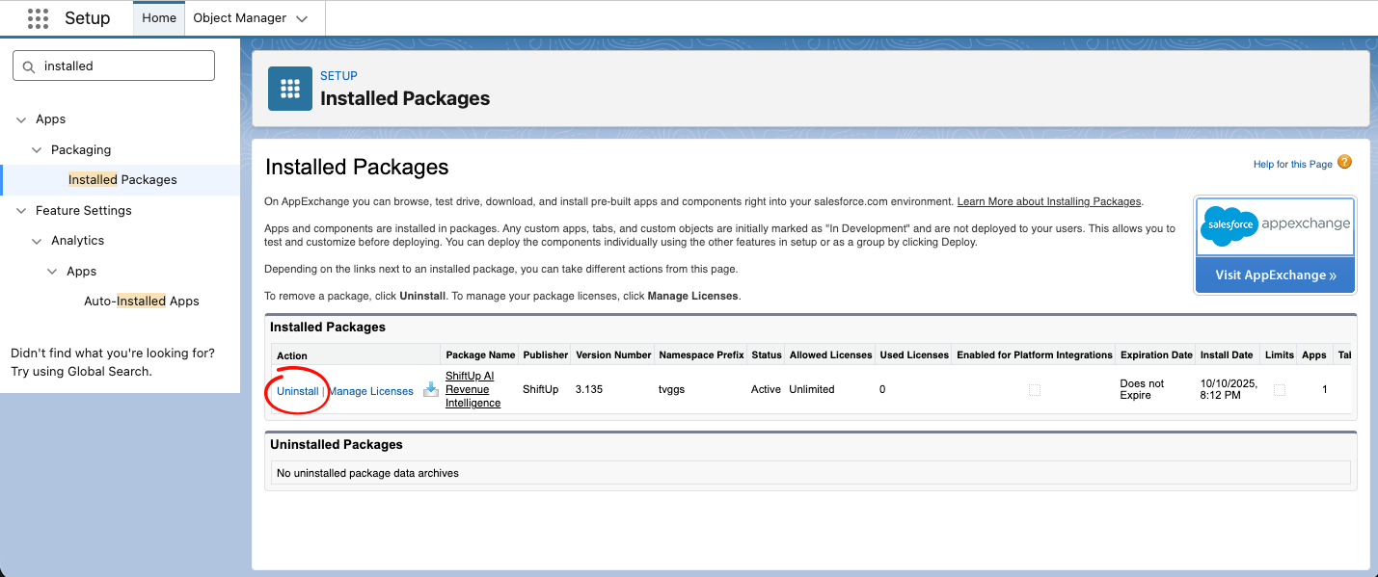The height and width of the screenshot is (577, 1378).
Task: Collapse the Analytics tree node
Action: (37, 241)
